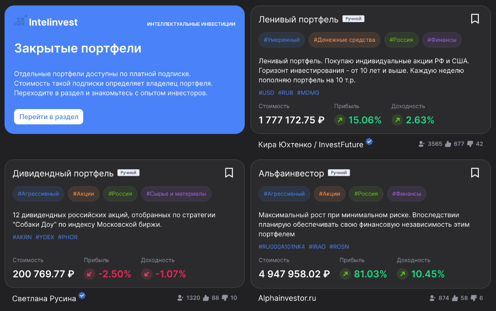496x311 pixels.
Task: Open the Альфаинвестор title
Action: (291, 173)
